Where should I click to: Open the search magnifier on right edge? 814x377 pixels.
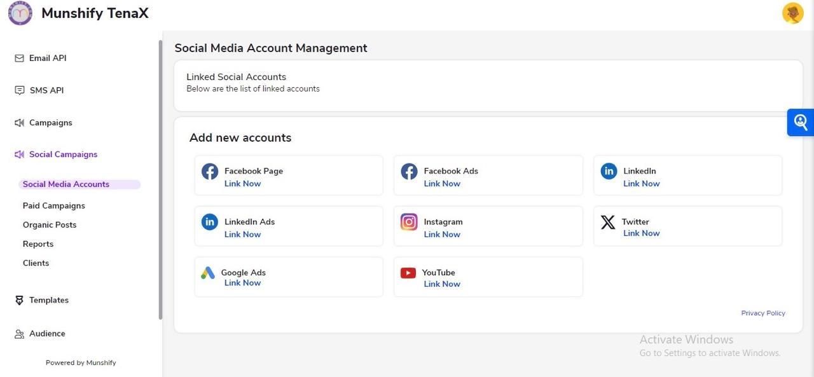pyautogui.click(x=799, y=121)
